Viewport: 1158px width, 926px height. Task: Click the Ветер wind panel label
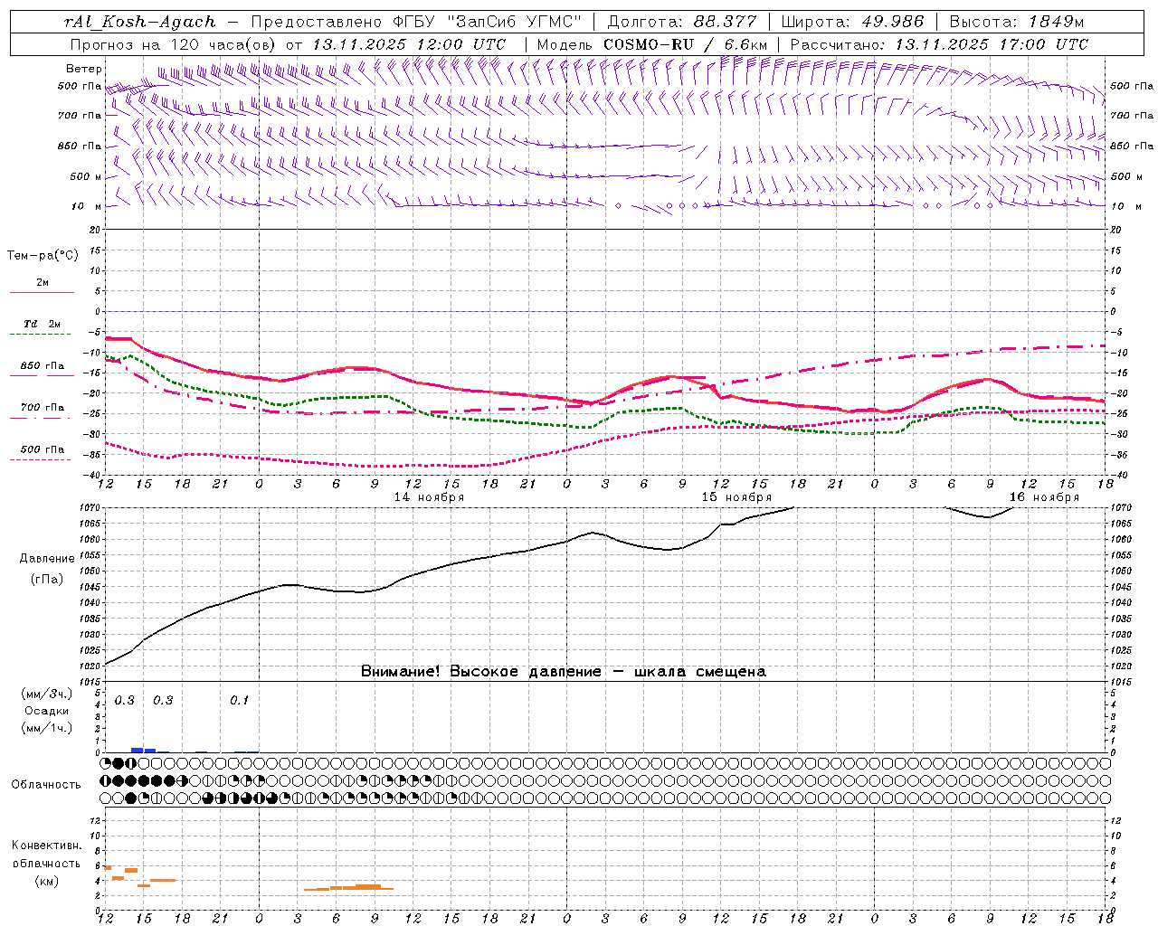point(84,69)
